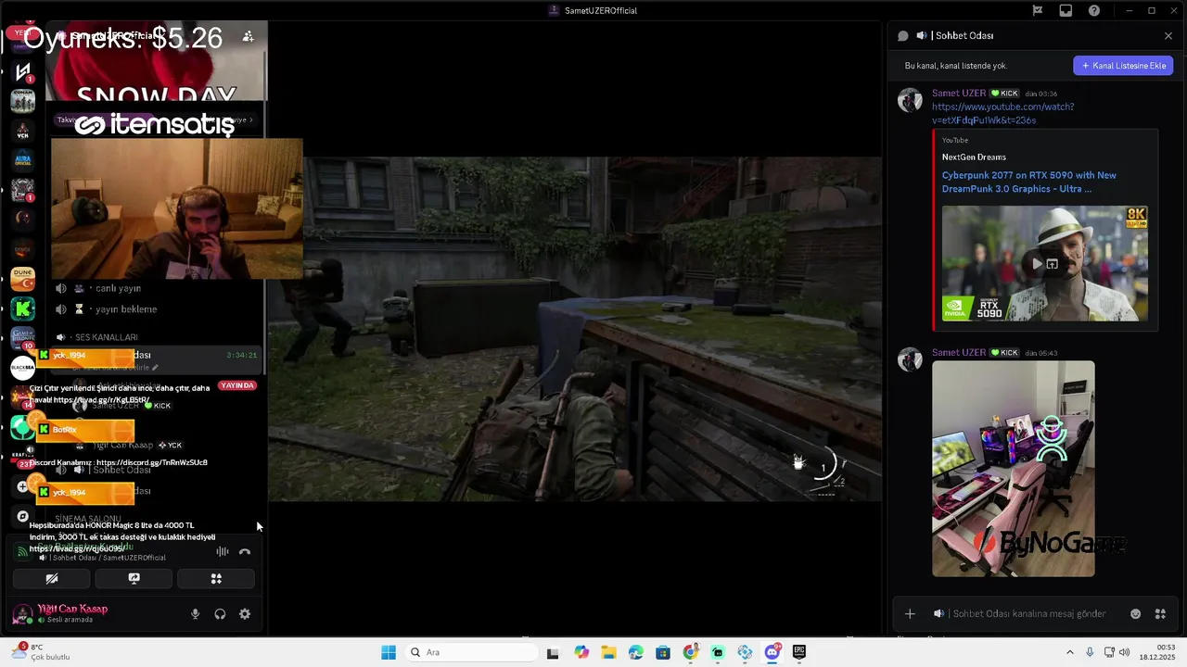The width and height of the screenshot is (1187, 667).
Task: Open the Kick server icon in sidebar
Action: tap(23, 308)
